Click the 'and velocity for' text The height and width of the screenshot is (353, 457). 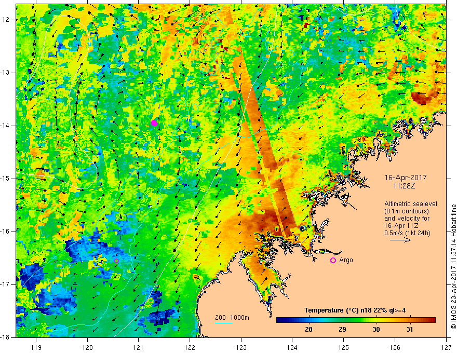coord(407,219)
